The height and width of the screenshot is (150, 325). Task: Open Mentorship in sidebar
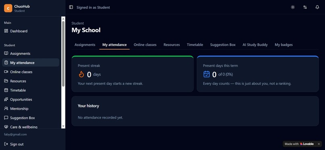[31, 109]
